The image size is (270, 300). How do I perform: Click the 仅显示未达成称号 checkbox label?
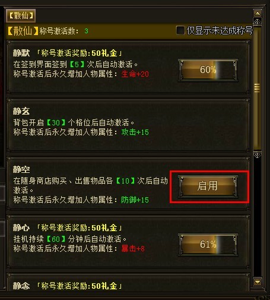(220, 30)
